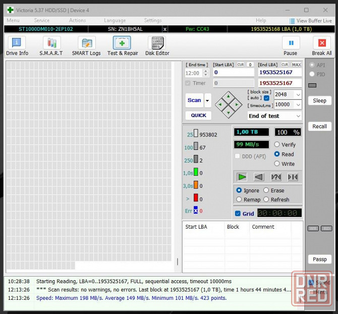Pause the running scan
Image resolution: width=338 pixels, height=314 pixels.
(290, 46)
